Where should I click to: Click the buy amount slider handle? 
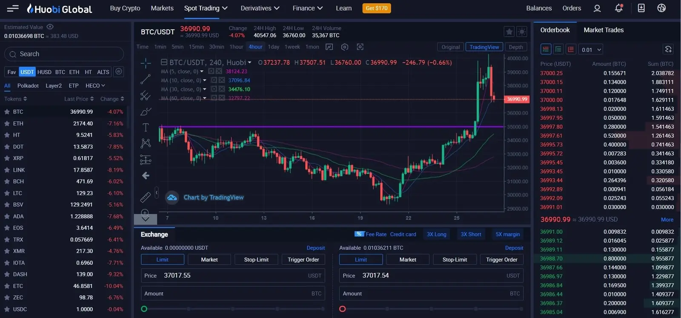click(x=144, y=309)
